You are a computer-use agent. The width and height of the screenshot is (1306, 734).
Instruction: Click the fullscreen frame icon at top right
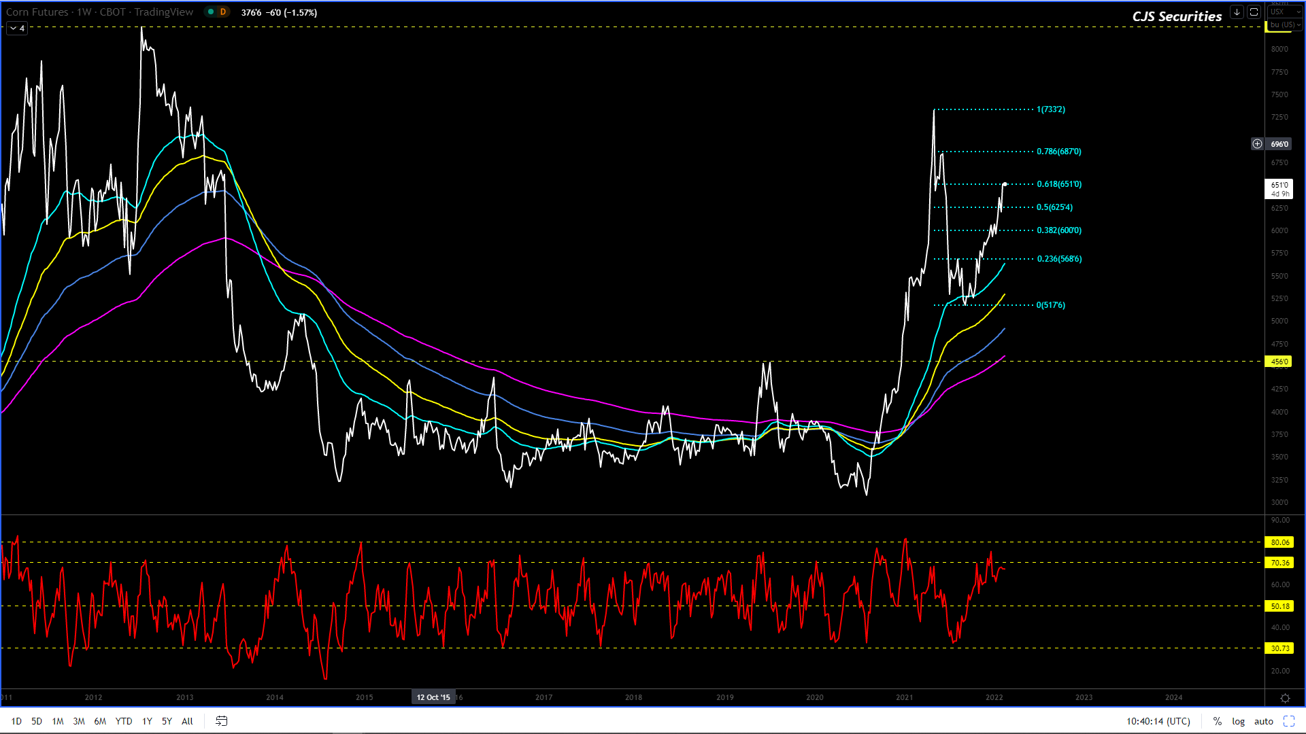pos(1254,12)
